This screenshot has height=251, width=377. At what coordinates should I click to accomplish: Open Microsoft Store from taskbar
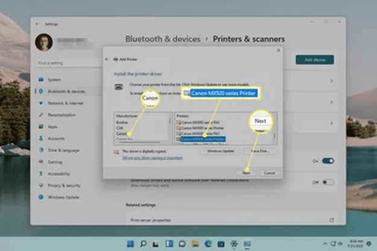[221, 244]
